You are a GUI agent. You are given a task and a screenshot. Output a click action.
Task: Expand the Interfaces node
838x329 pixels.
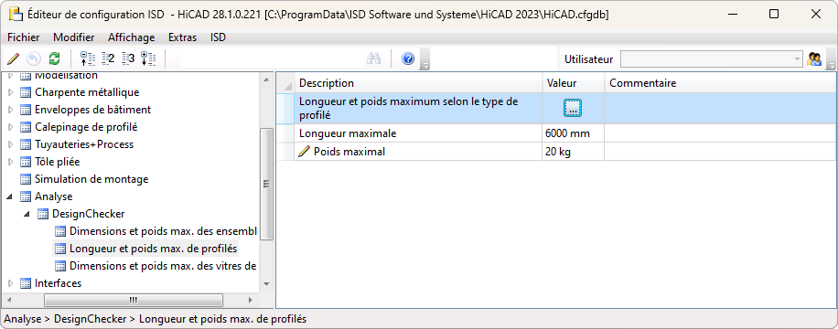tap(11, 283)
